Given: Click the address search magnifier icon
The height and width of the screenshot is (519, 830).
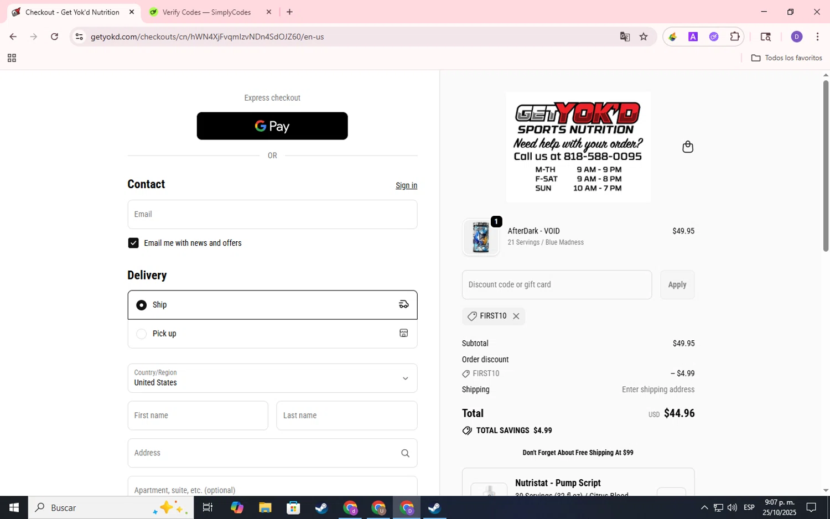Looking at the screenshot, I should click(405, 453).
